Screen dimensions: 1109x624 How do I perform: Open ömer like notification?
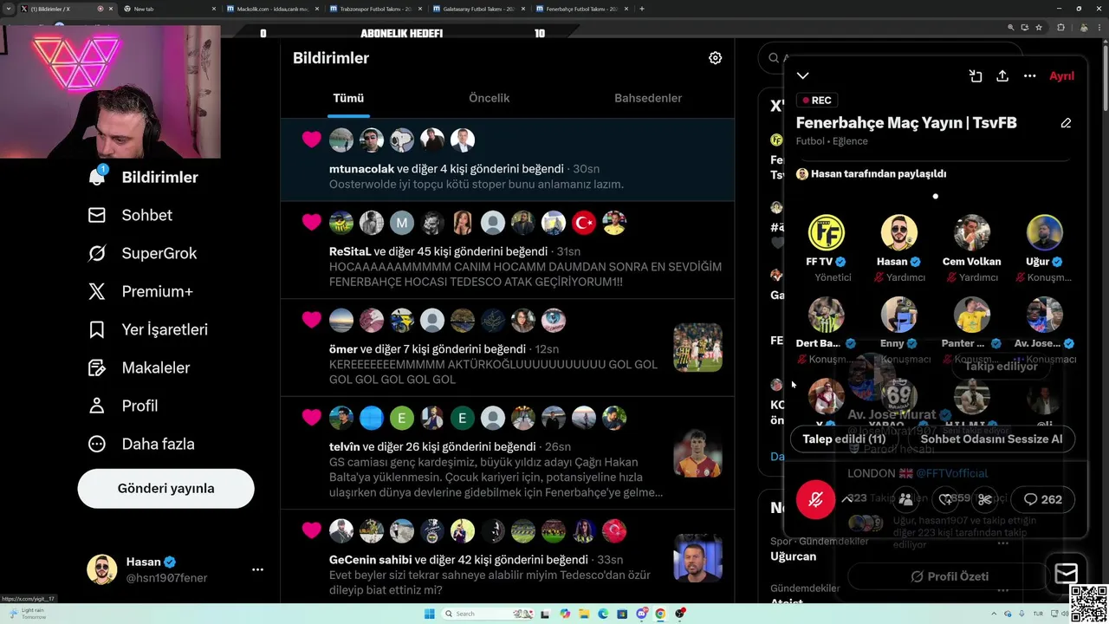(508, 347)
